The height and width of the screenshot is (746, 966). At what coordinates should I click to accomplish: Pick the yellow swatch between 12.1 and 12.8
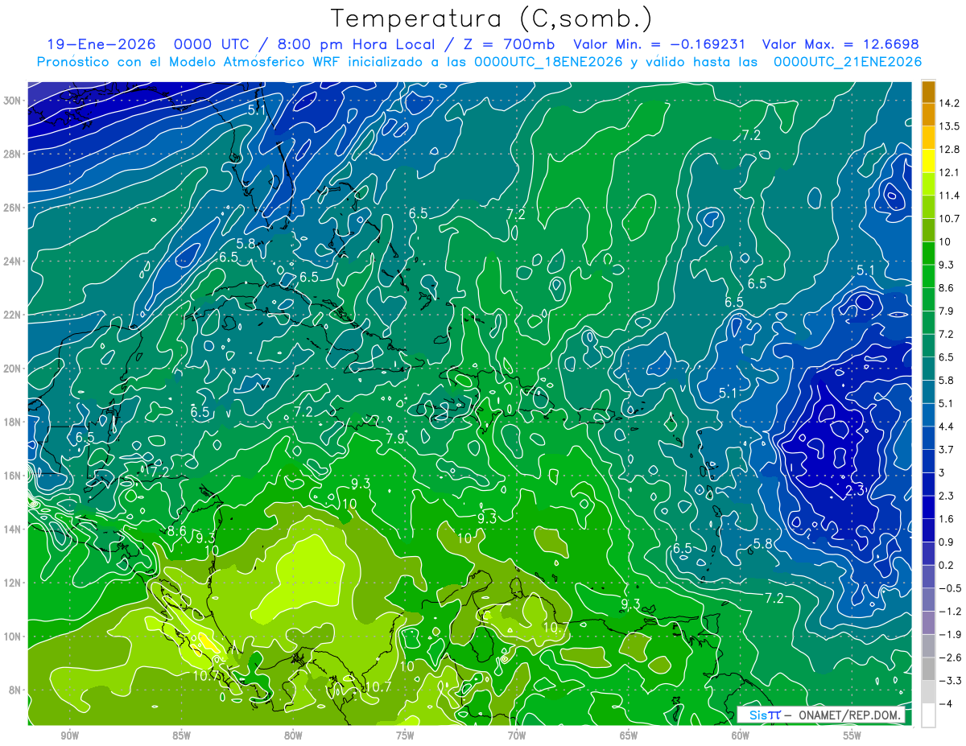point(928,161)
